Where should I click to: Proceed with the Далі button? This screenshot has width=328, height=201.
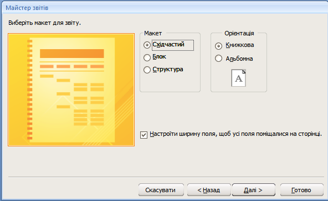point(254,190)
